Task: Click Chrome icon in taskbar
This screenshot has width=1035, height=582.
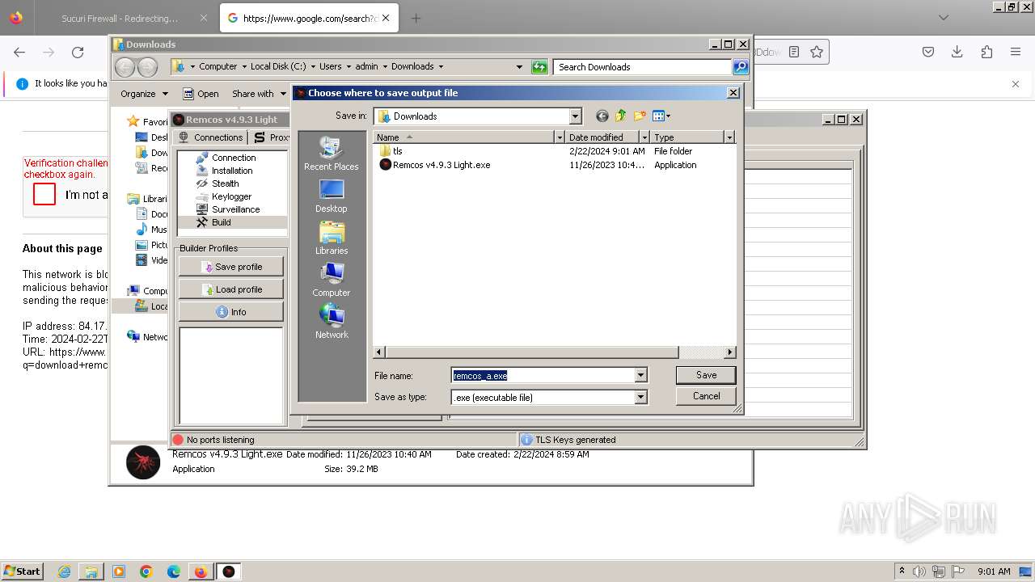Action: point(146,571)
